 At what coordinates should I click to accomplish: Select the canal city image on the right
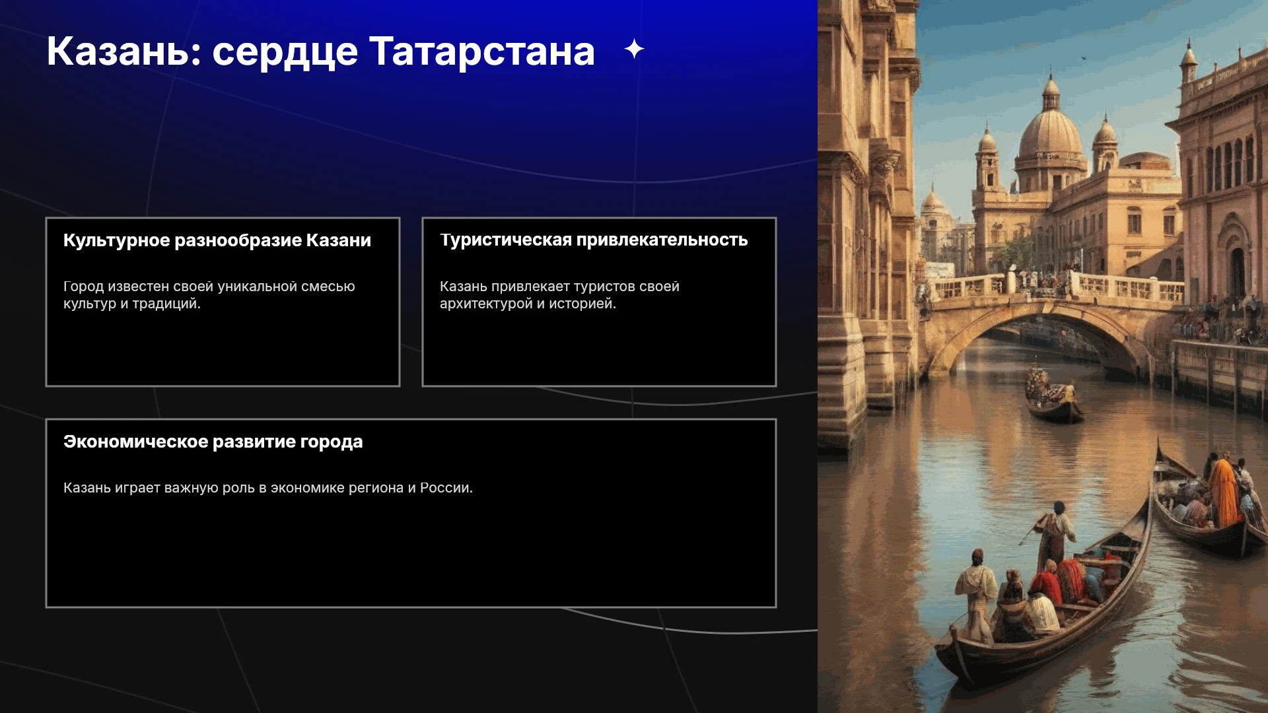click(x=1043, y=356)
